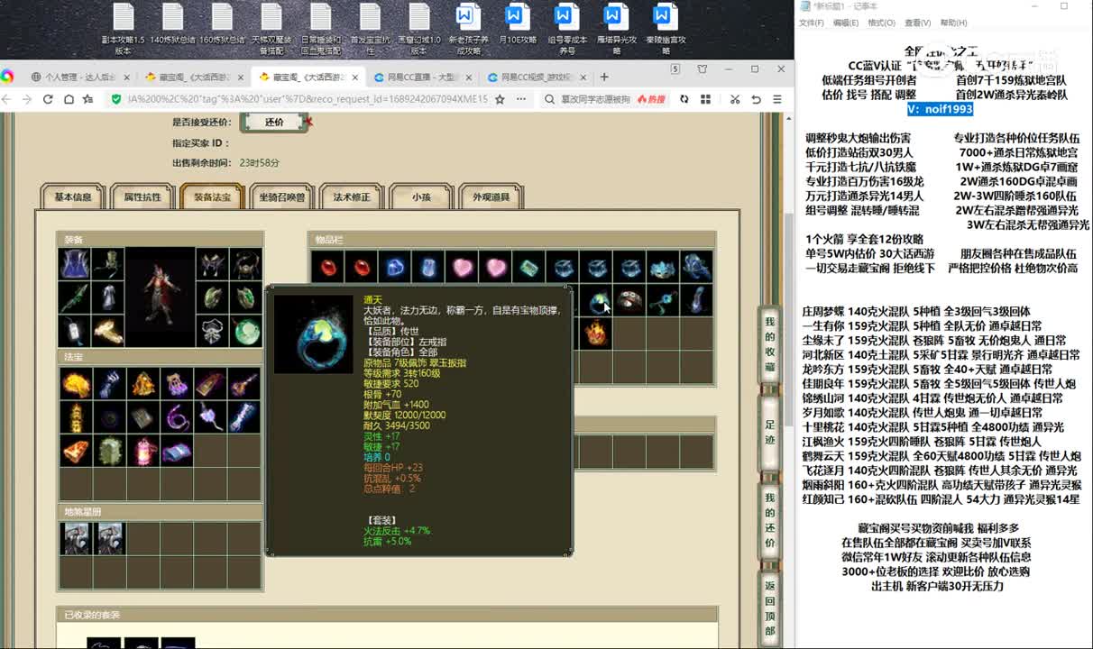Image resolution: width=1093 pixels, height=649 pixels.
Task: Switch to the 小孩 tab
Action: 421,197
